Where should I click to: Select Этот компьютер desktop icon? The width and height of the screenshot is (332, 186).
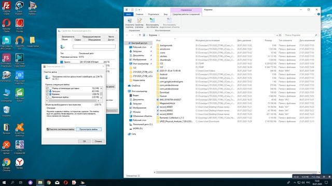click(x=6, y=95)
